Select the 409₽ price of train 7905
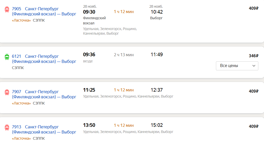 click(x=253, y=8)
